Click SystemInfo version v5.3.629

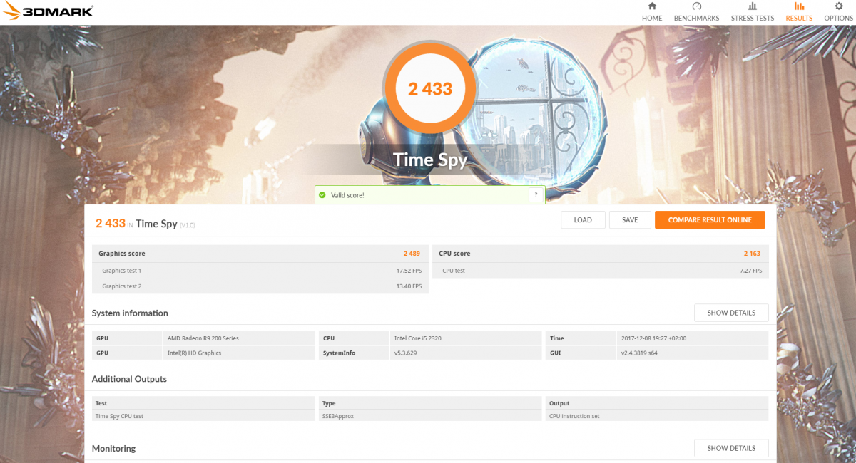pyautogui.click(x=406, y=353)
